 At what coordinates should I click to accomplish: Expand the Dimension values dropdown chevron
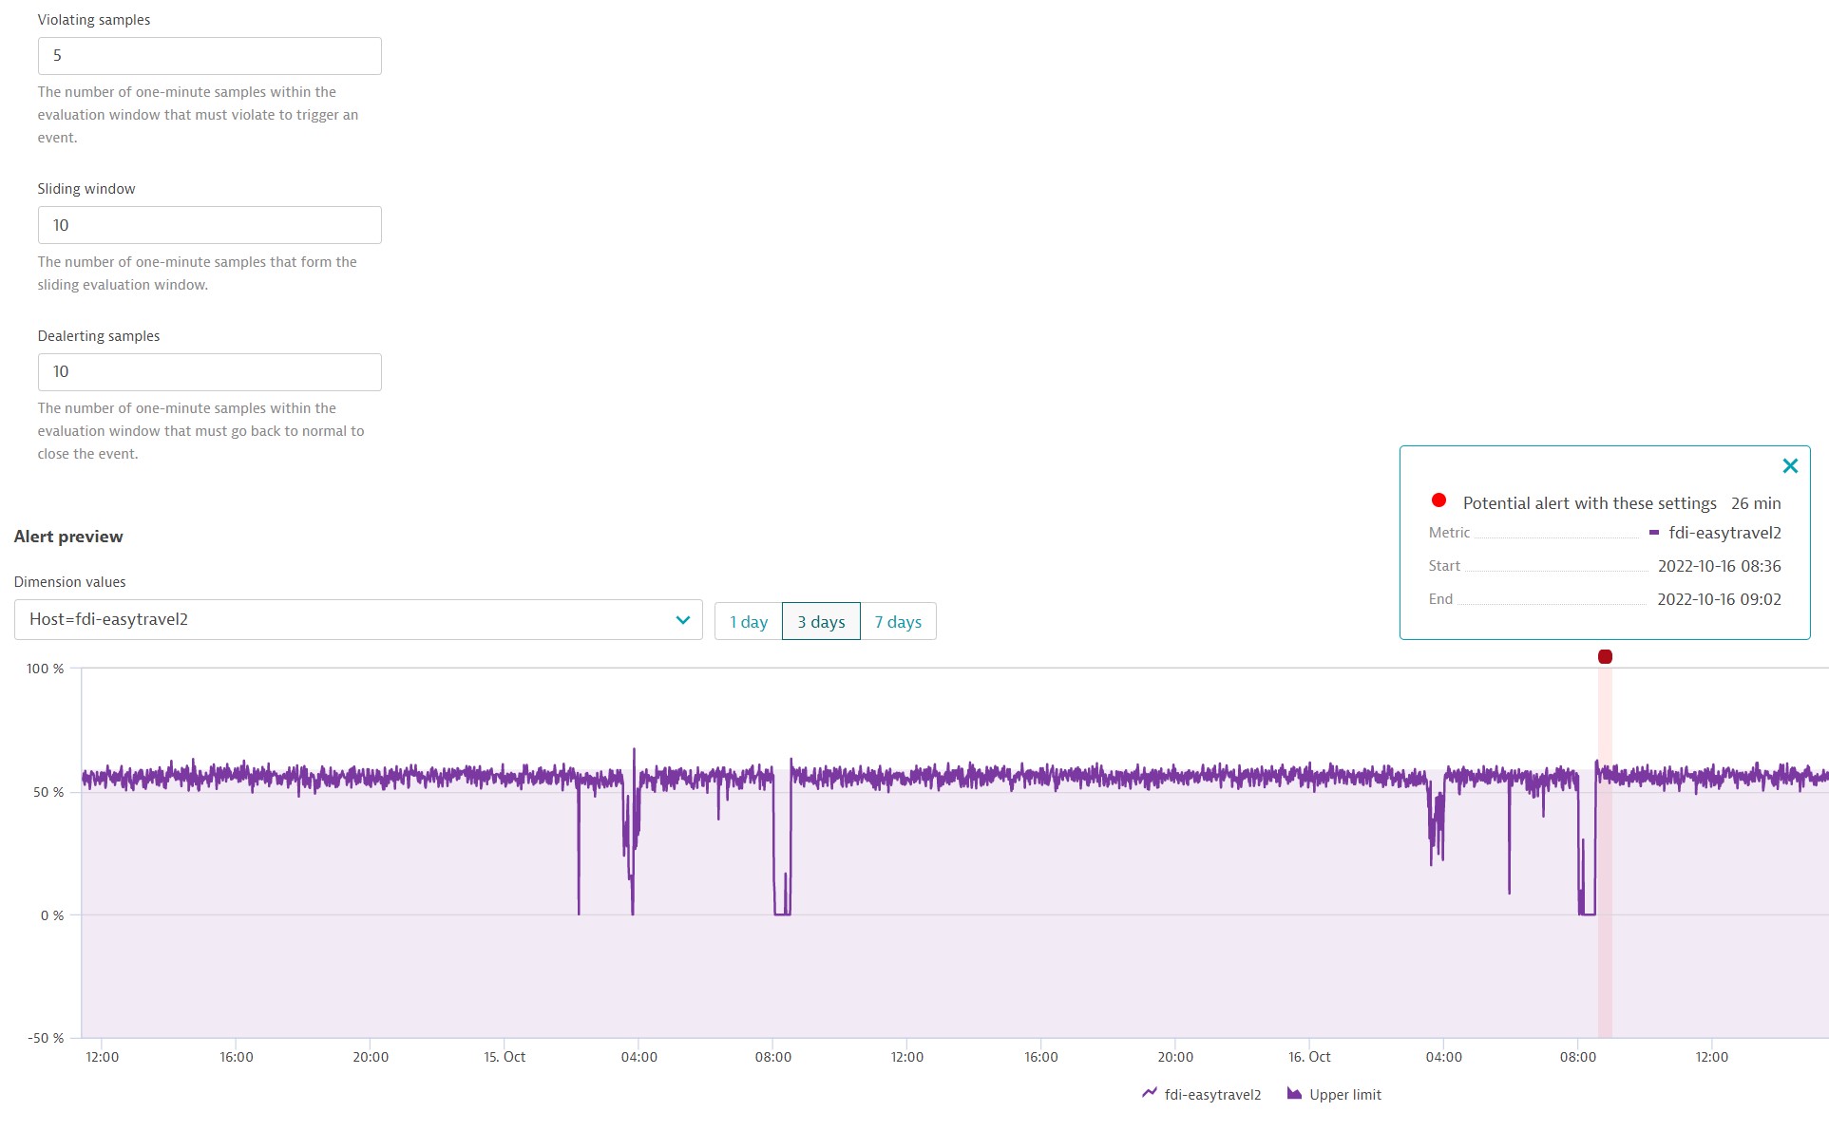(682, 620)
